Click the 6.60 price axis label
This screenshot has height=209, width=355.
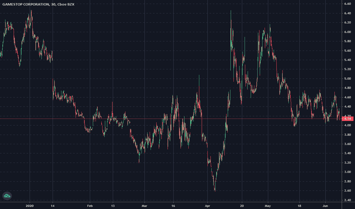pos(347,4)
